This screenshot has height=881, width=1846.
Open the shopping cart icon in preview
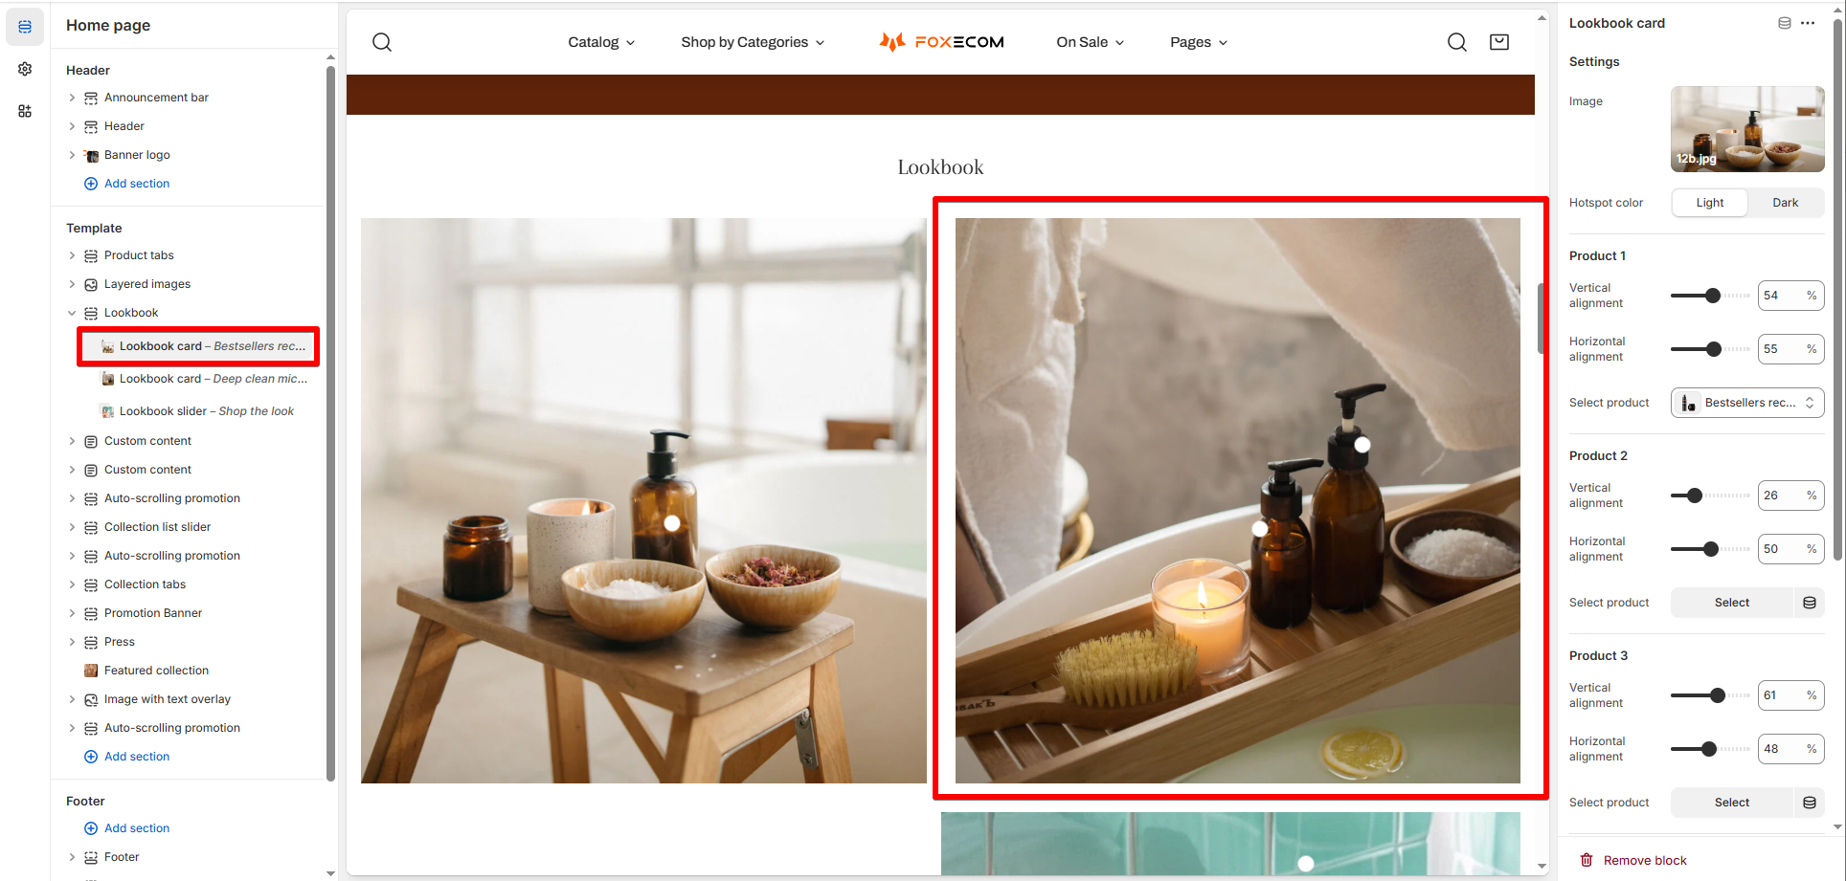1499,42
